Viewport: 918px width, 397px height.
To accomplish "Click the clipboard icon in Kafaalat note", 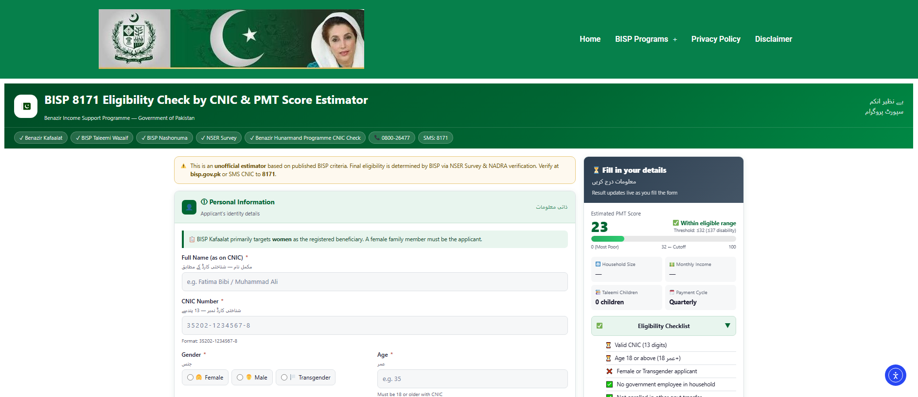I will [192, 239].
